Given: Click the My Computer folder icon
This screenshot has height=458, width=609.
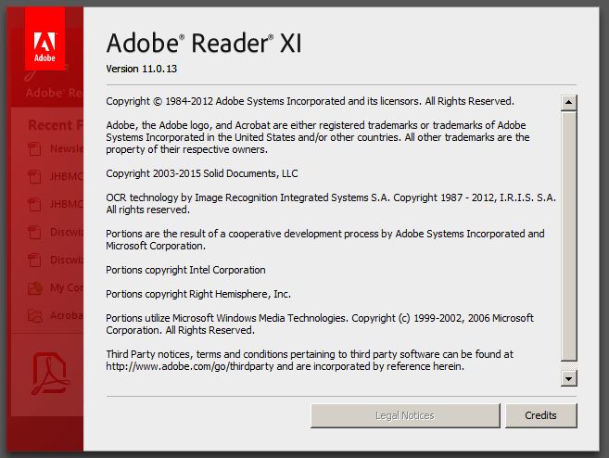Looking at the screenshot, I should tap(35, 287).
